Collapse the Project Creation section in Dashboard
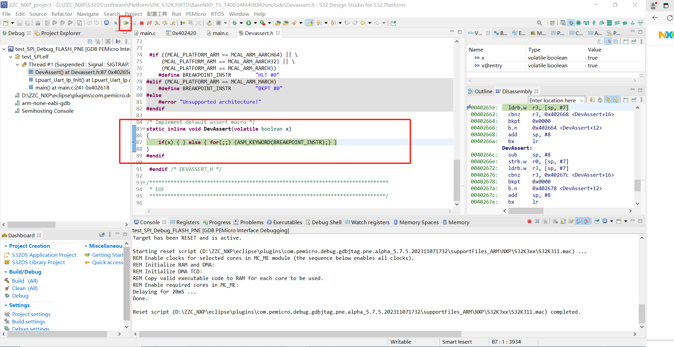This screenshot has height=347, width=674. (x=6, y=246)
